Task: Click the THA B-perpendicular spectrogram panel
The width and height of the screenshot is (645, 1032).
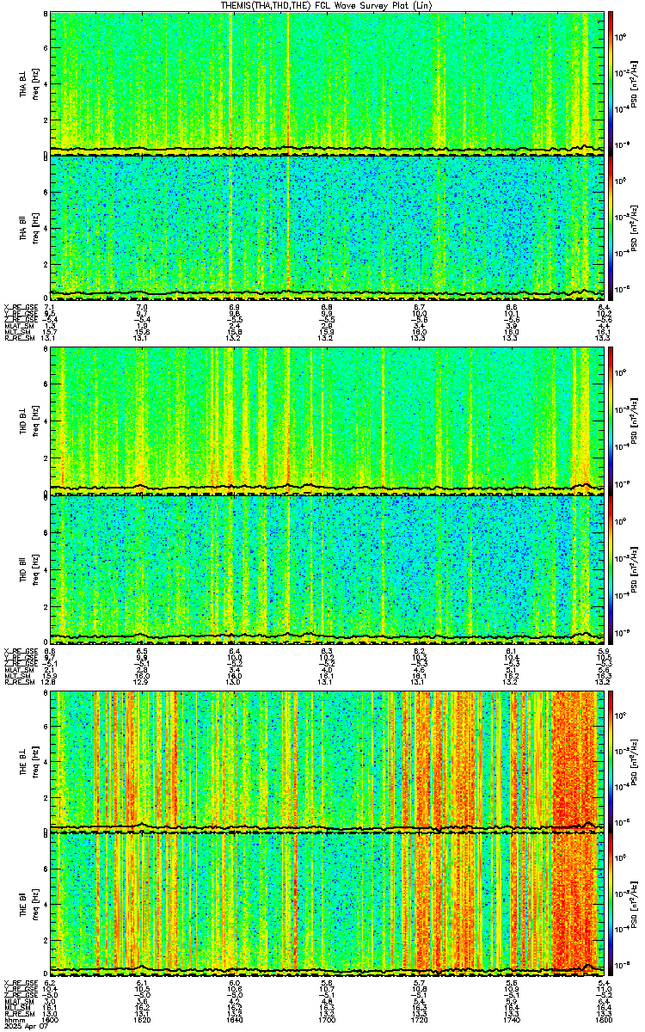Action: pos(328,83)
